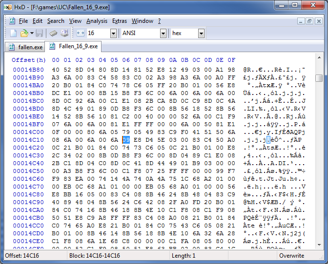The height and width of the screenshot is (264, 328).
Task: Click the Open file folder icon
Action: tap(24, 33)
